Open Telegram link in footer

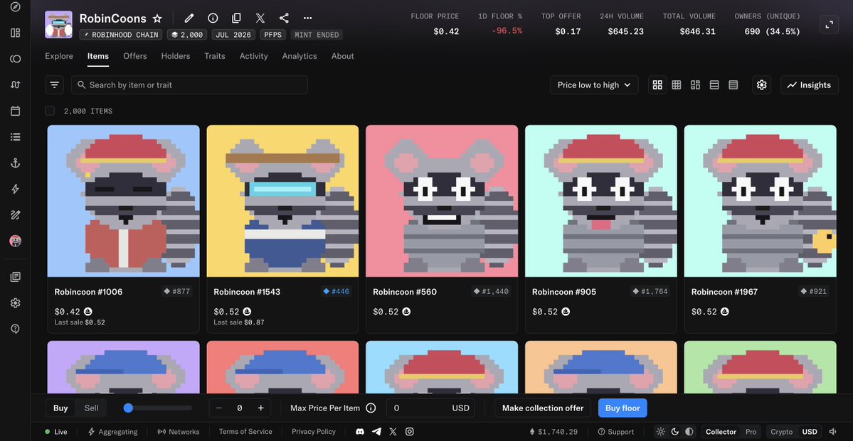[x=376, y=432]
